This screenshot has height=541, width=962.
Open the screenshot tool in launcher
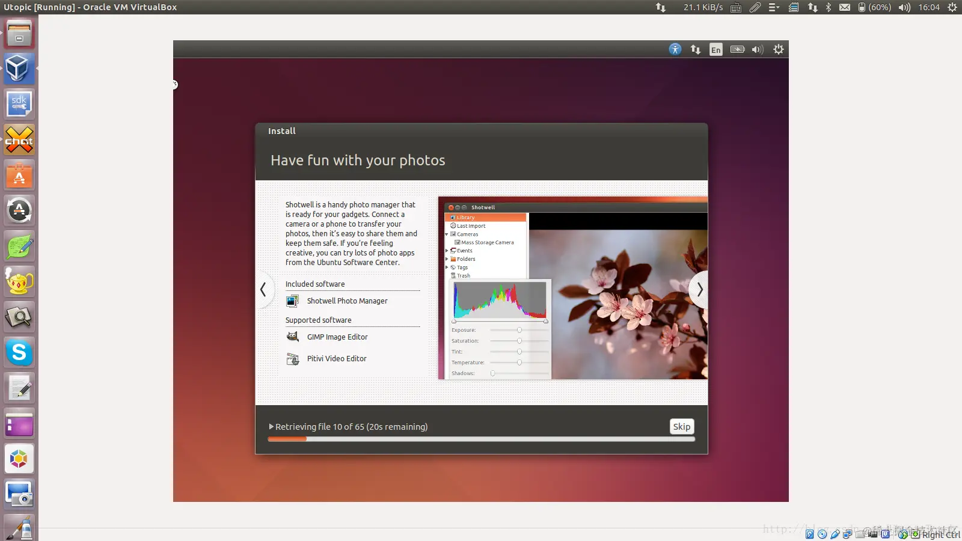pos(19,494)
